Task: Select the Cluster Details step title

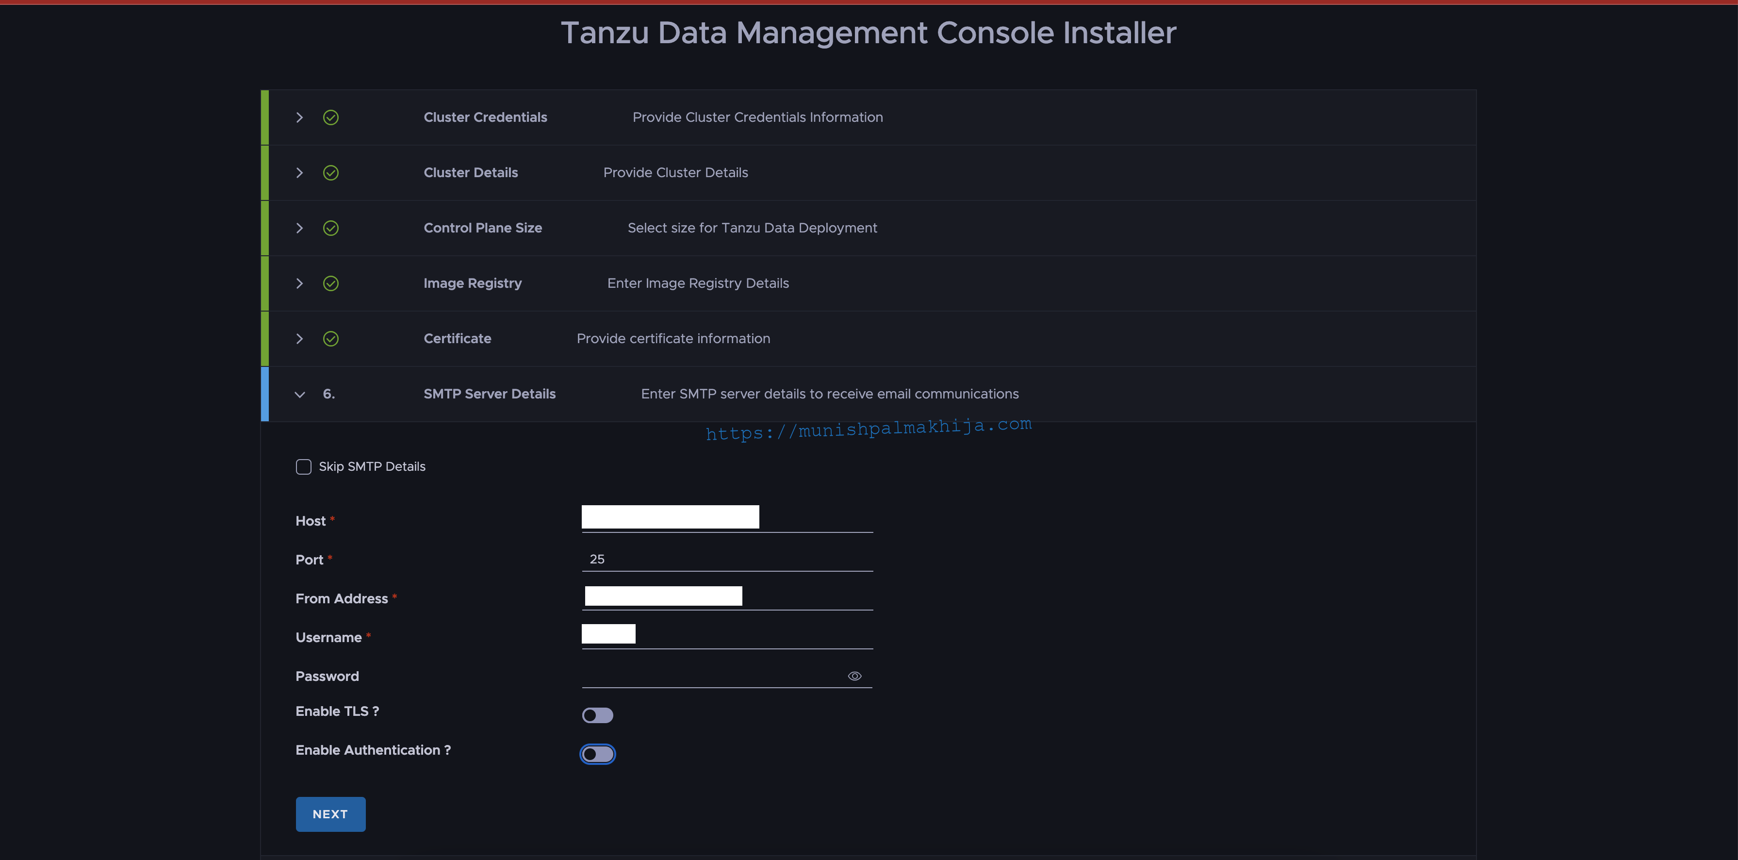Action: tap(471, 173)
